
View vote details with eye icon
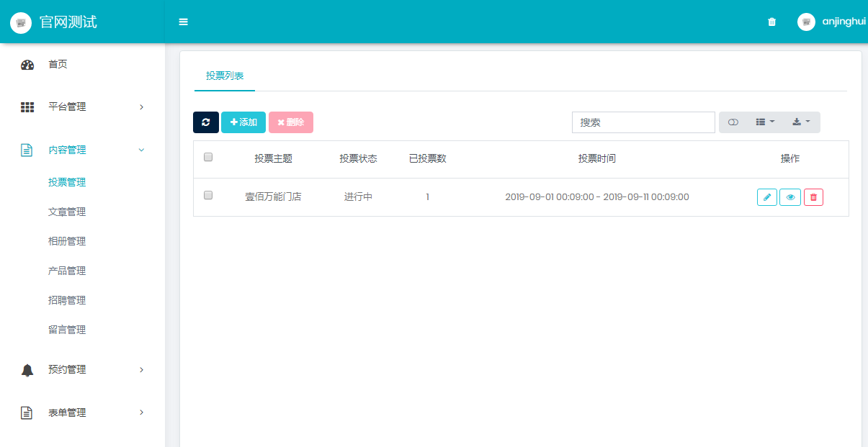[x=790, y=197]
